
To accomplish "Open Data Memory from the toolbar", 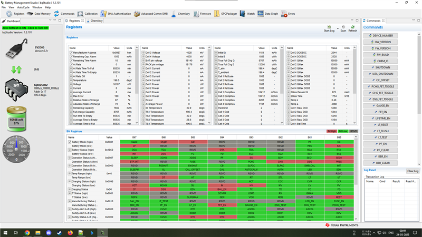I will pos(39,14).
